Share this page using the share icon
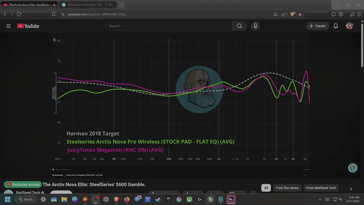This screenshot has width=364, height=205. [284, 14]
